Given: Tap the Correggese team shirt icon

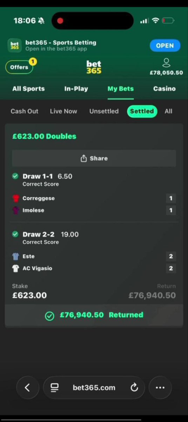Looking at the screenshot, I should click(x=16, y=199).
